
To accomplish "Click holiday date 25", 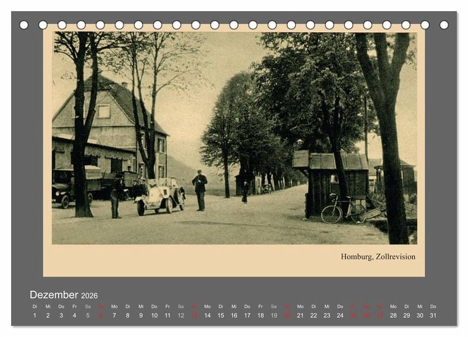I will 353,315.
